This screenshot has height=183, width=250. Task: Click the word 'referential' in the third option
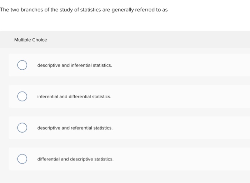click(x=81, y=128)
